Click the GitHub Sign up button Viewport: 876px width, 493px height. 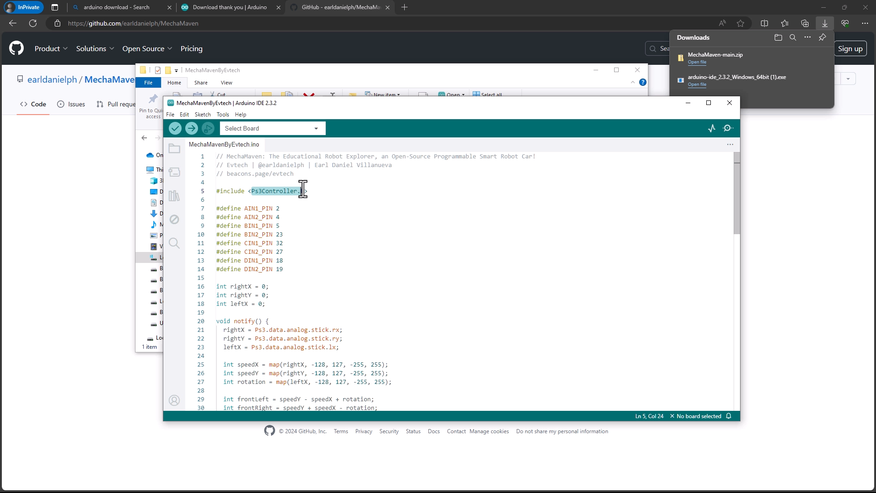[850, 48]
